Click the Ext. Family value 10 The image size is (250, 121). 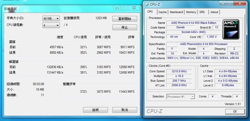(172, 54)
